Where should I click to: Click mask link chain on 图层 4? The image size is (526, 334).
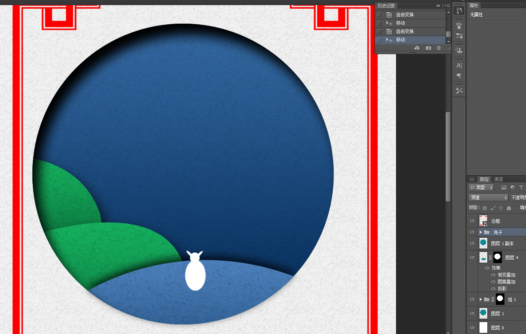[490, 257]
